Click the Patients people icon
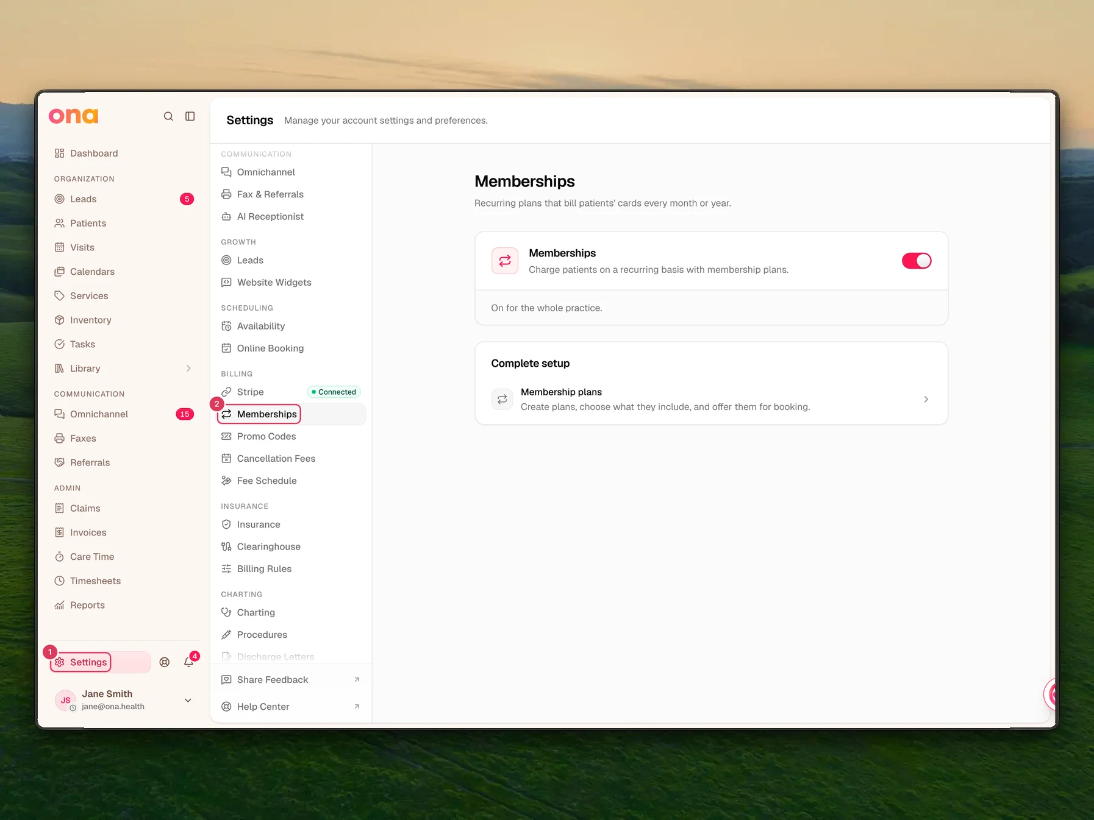The width and height of the screenshot is (1094, 820). point(59,224)
